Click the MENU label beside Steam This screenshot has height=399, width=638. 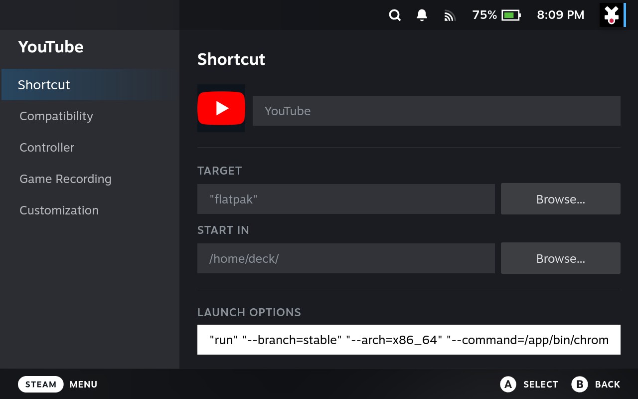point(84,385)
